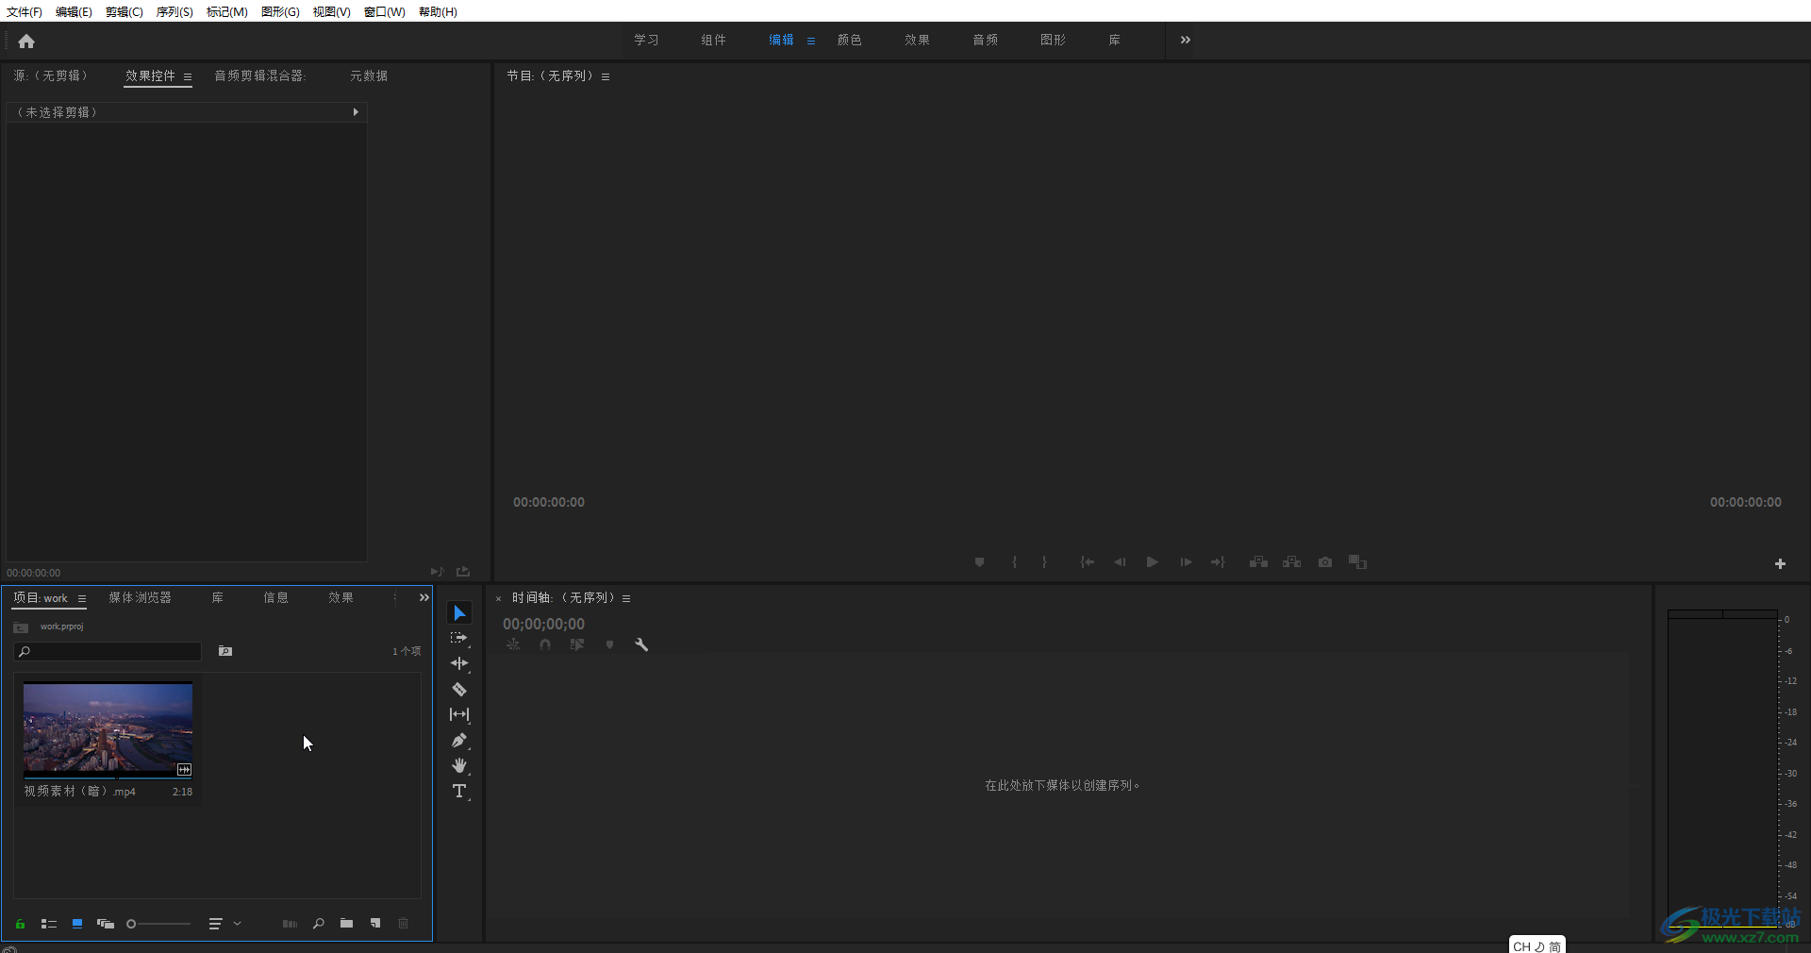Screen dimensions: 1811x953
Task: Switch to Color workspace tab
Action: 850,40
